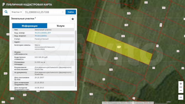Click parcel 296 on the map
185x104 pixels.
point(111,70)
